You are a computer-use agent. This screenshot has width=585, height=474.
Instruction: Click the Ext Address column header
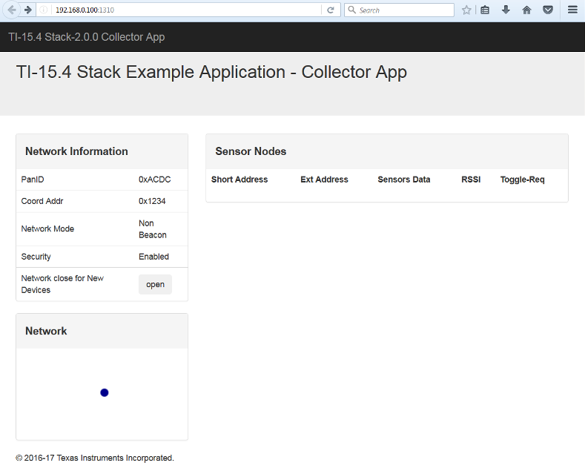click(x=324, y=180)
